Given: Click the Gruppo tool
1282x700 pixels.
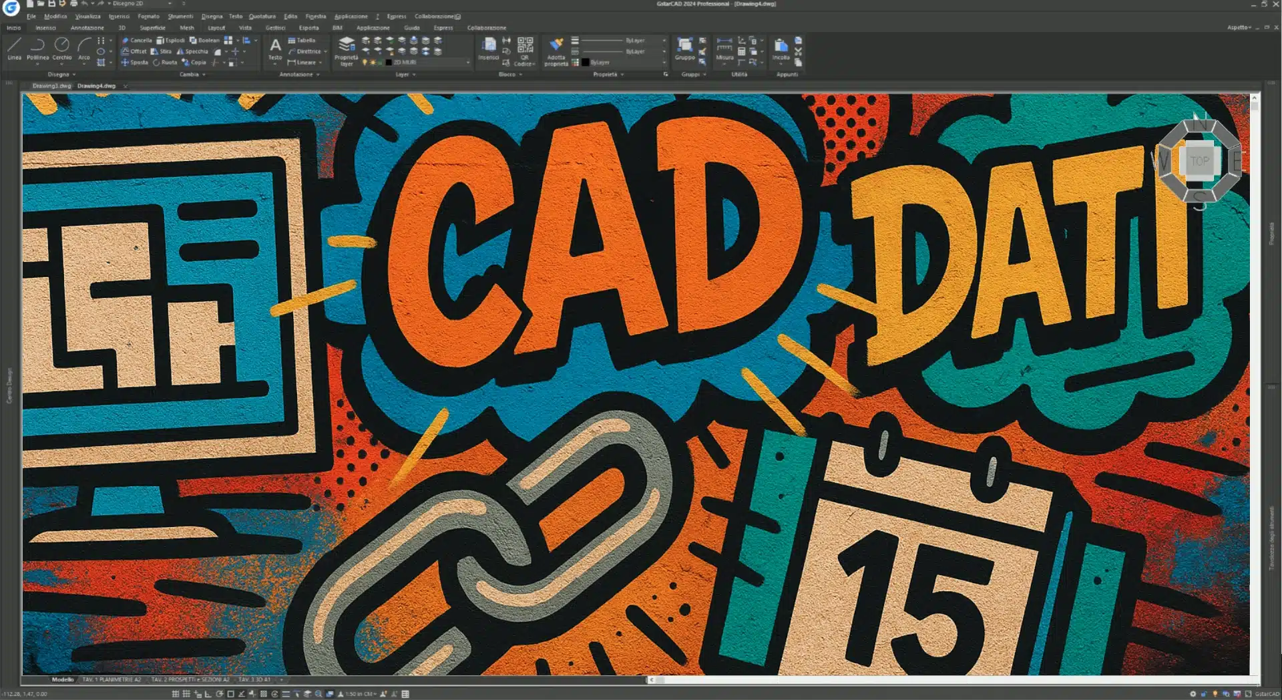Looking at the screenshot, I should click(685, 49).
